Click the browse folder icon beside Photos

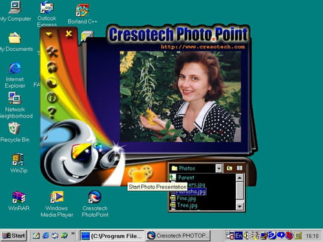(x=229, y=168)
